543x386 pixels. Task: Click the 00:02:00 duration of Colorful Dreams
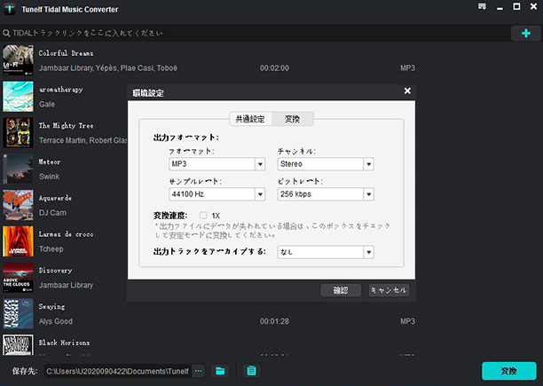coord(274,68)
